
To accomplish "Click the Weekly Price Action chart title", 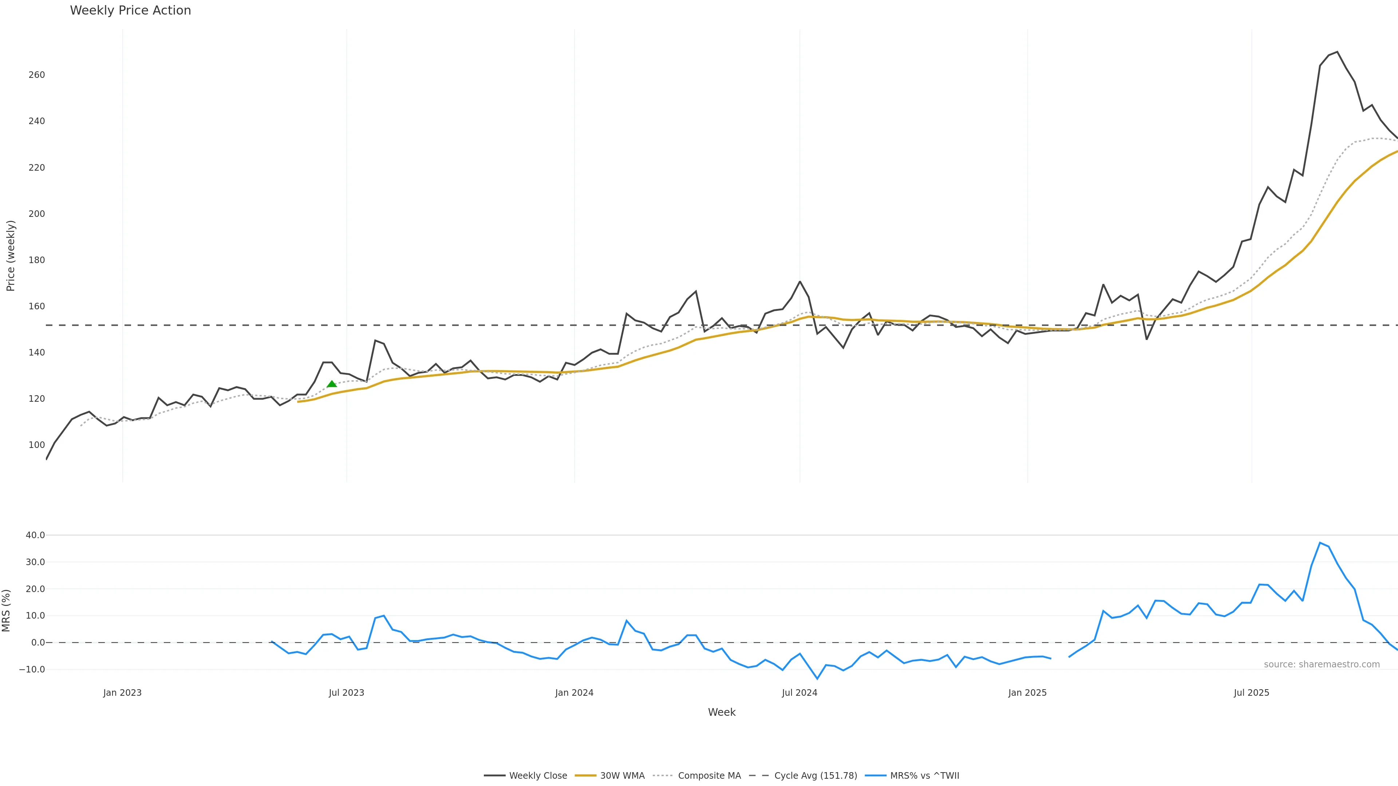I will click(130, 10).
